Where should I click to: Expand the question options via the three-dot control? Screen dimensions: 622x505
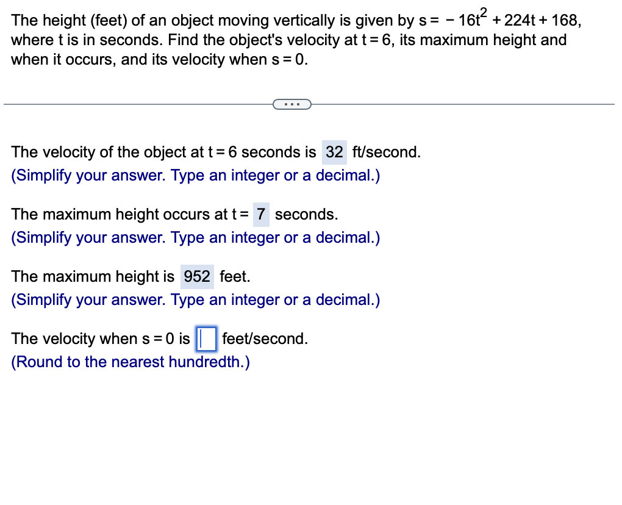coord(292,104)
